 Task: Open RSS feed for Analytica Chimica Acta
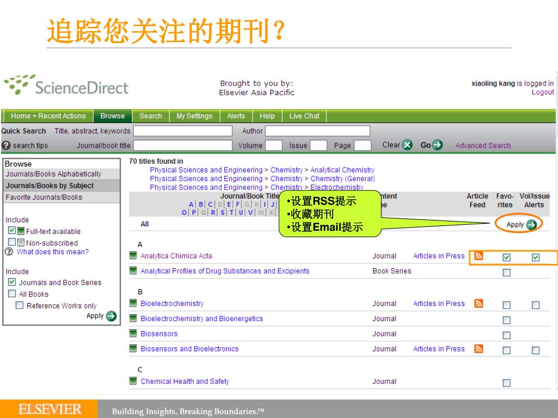(478, 256)
